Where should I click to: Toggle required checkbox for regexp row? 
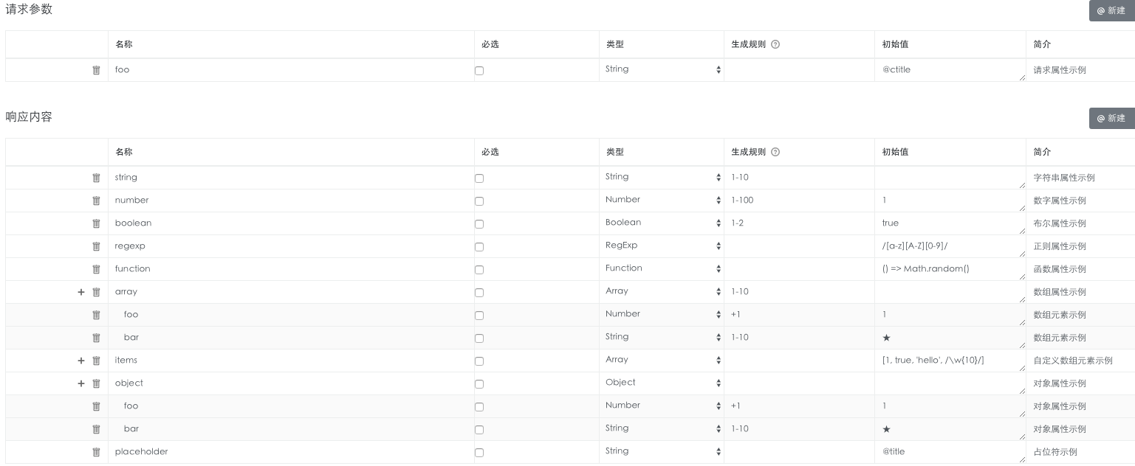[479, 247]
